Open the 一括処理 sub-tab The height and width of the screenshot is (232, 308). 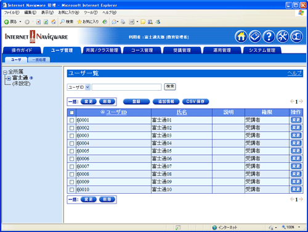click(x=39, y=60)
